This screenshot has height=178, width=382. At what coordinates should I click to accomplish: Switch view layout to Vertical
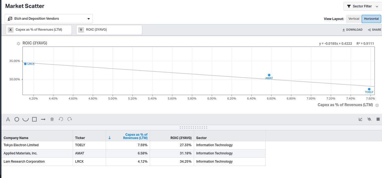[354, 19]
